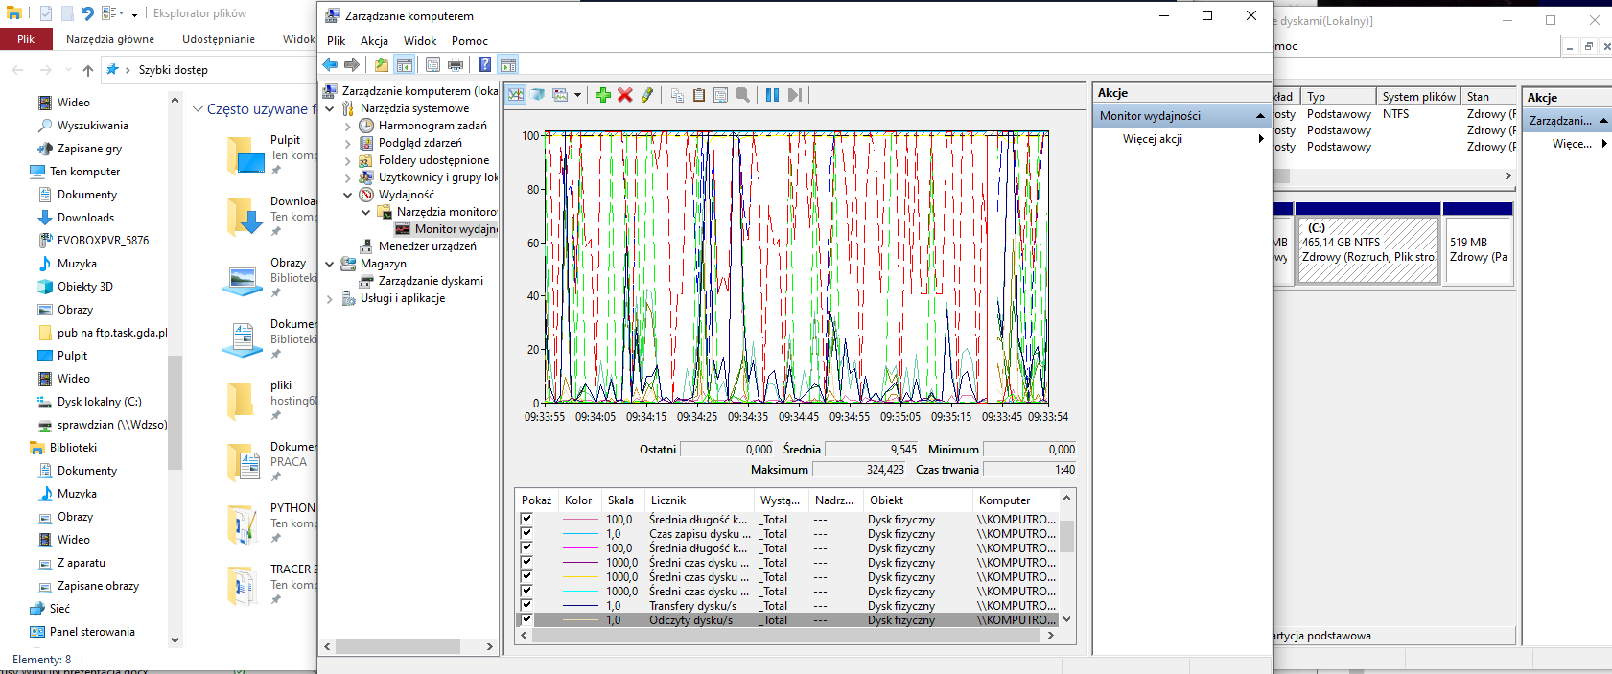1612x674 pixels.
Task: Click the Highlight marker pen icon
Action: coord(647,95)
